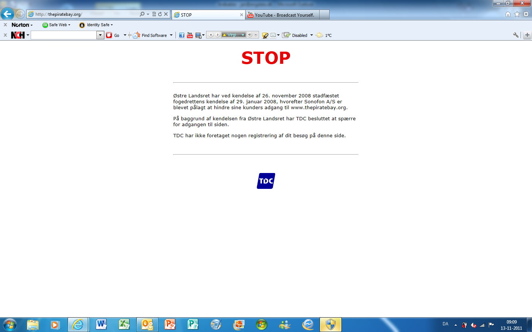This screenshot has height=332, width=532.
Task: Click the YouTube icon in NCH toolbar
Action: [x=190, y=35]
